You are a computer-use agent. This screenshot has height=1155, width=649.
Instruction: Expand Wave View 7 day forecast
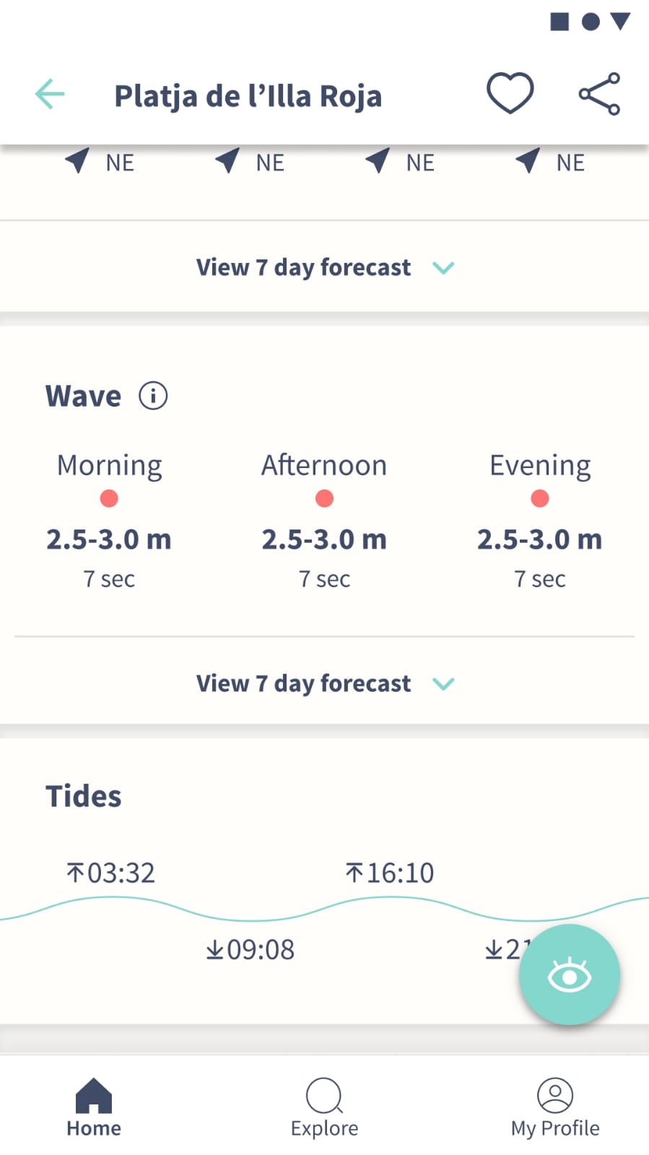pos(324,683)
